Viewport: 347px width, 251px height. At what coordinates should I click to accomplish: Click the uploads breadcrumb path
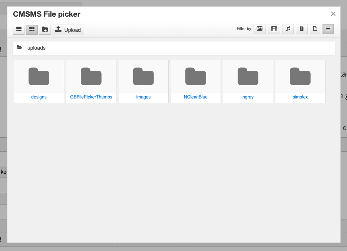[x=36, y=48]
